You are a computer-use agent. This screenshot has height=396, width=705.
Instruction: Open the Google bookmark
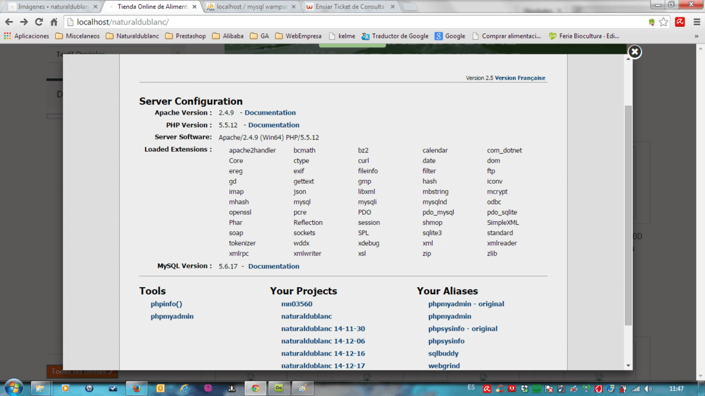[x=450, y=36]
